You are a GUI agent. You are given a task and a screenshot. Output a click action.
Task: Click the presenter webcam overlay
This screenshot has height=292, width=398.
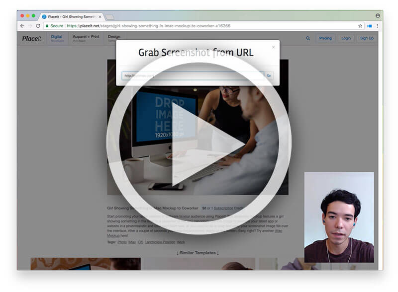[339, 217]
